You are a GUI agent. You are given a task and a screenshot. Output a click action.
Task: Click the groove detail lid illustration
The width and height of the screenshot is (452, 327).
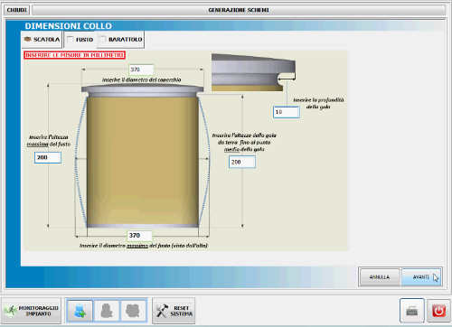[x=253, y=72]
